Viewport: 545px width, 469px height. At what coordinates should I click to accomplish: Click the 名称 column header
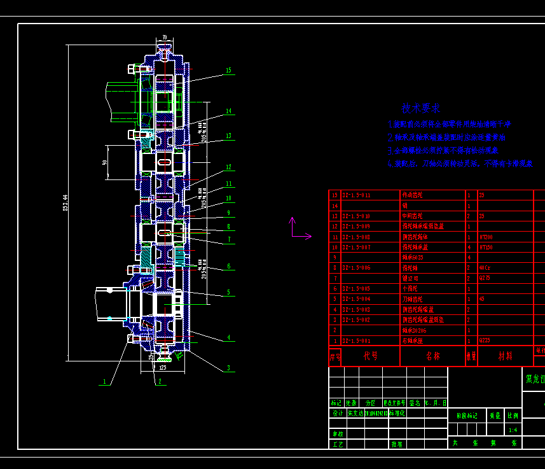tap(432, 356)
